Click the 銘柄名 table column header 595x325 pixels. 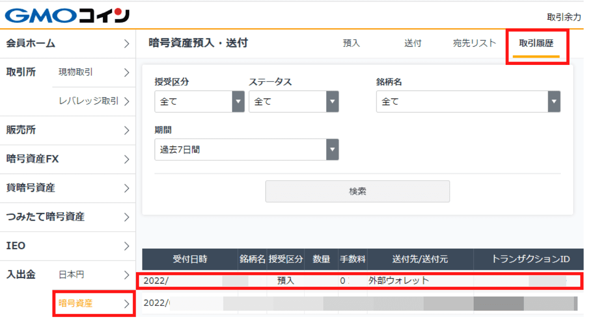click(x=252, y=259)
